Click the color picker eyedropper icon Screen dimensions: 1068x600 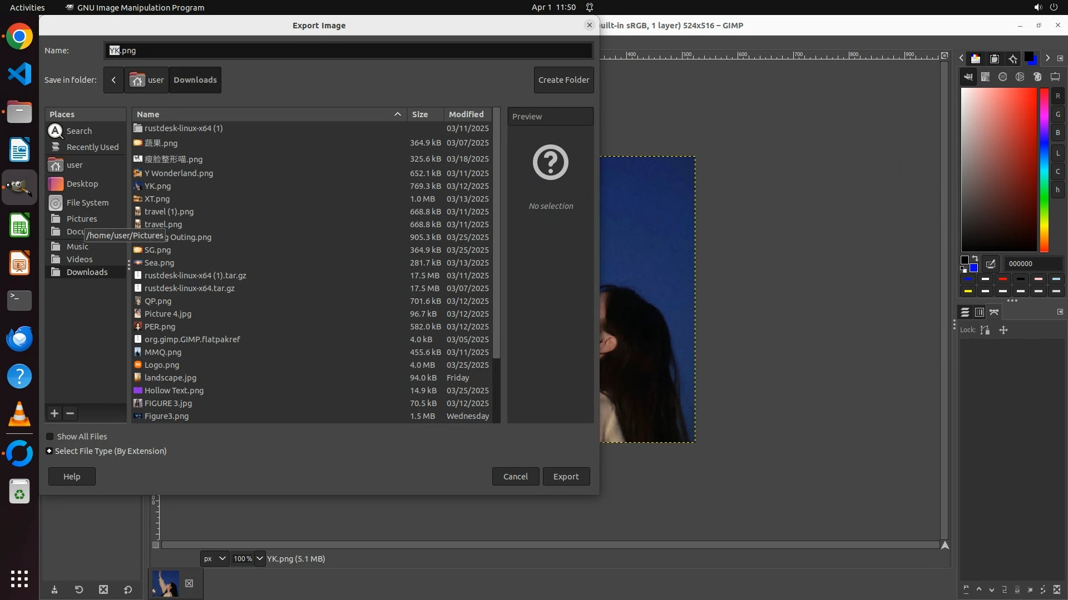pos(991,264)
